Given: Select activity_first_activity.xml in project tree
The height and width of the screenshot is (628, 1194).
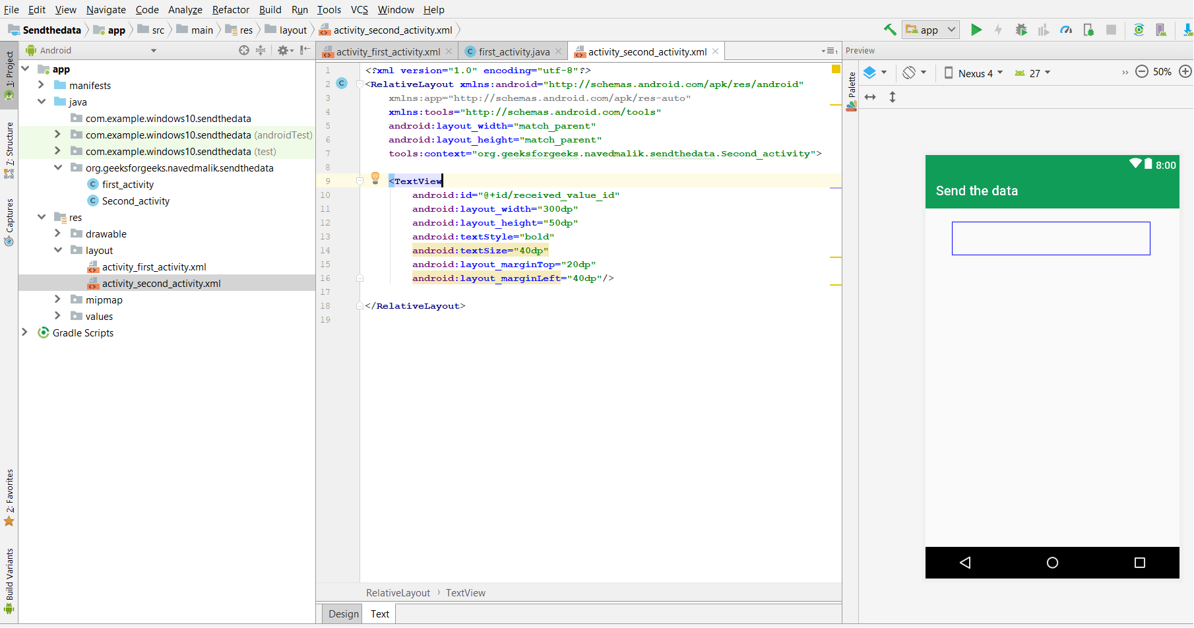Looking at the screenshot, I should pos(154,267).
